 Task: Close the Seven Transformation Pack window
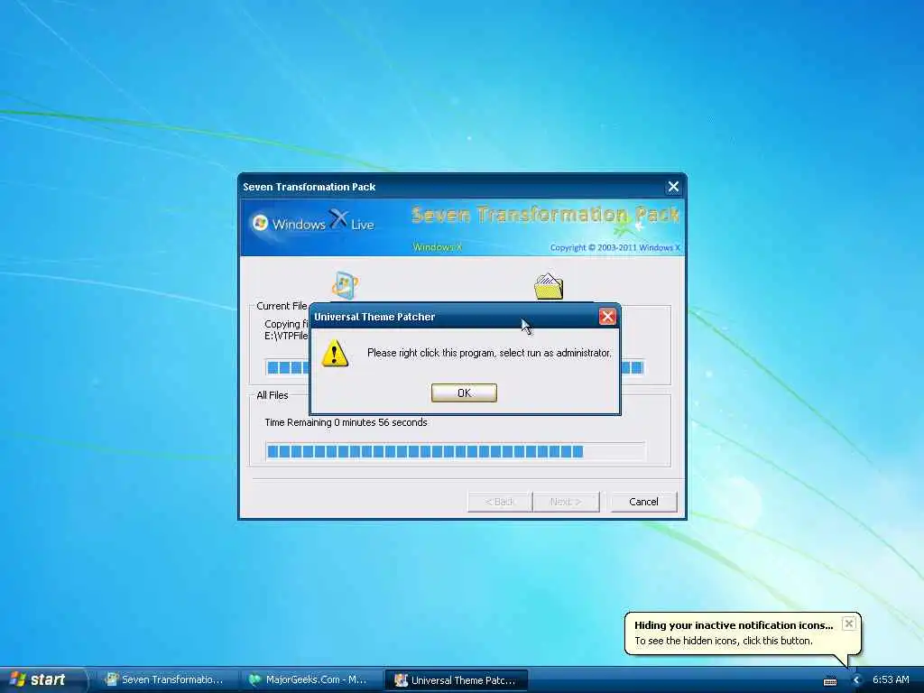pos(673,187)
